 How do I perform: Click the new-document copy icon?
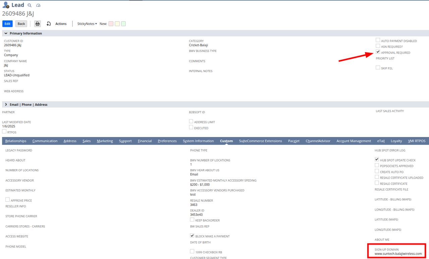click(x=49, y=24)
